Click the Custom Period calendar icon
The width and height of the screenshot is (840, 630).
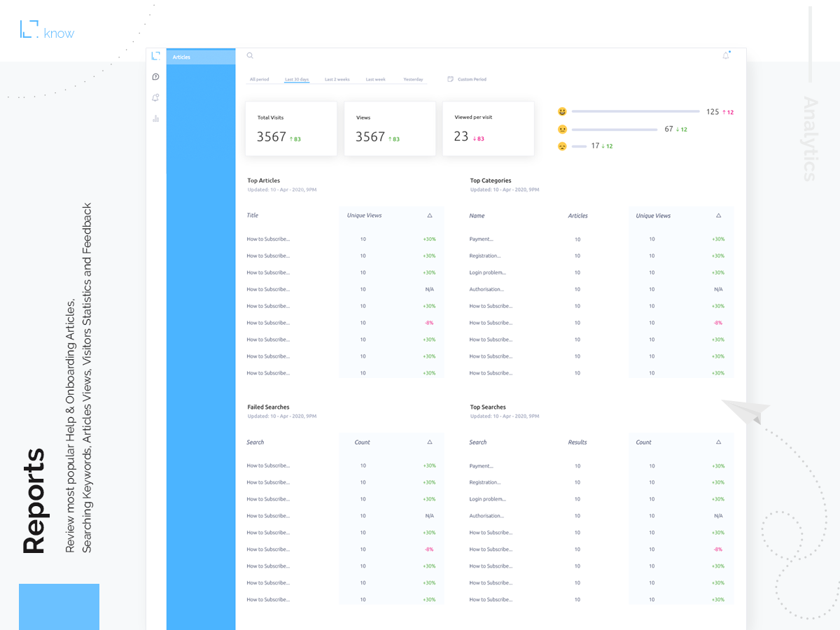(451, 79)
